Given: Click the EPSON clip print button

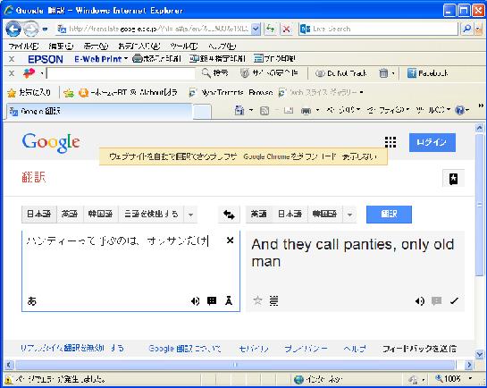Looking at the screenshot, I should (274, 58).
